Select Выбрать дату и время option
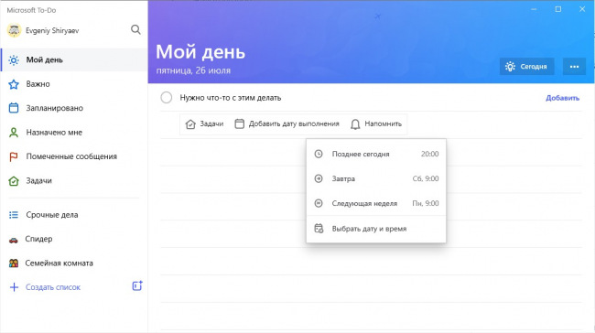 click(376, 229)
